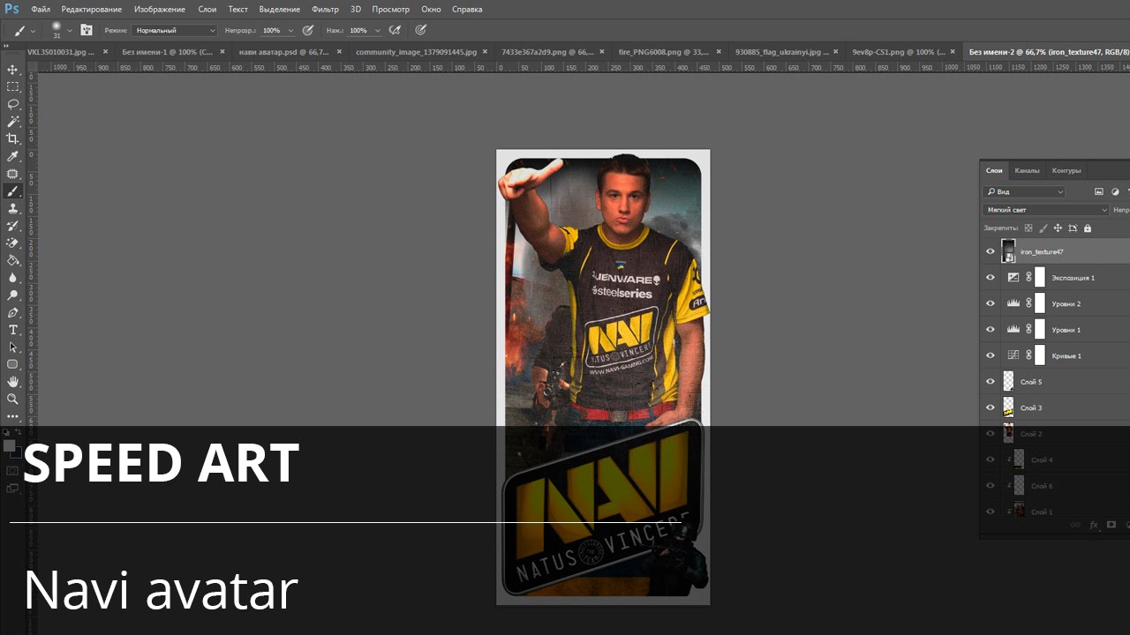Select the Lasso tool

click(12, 104)
